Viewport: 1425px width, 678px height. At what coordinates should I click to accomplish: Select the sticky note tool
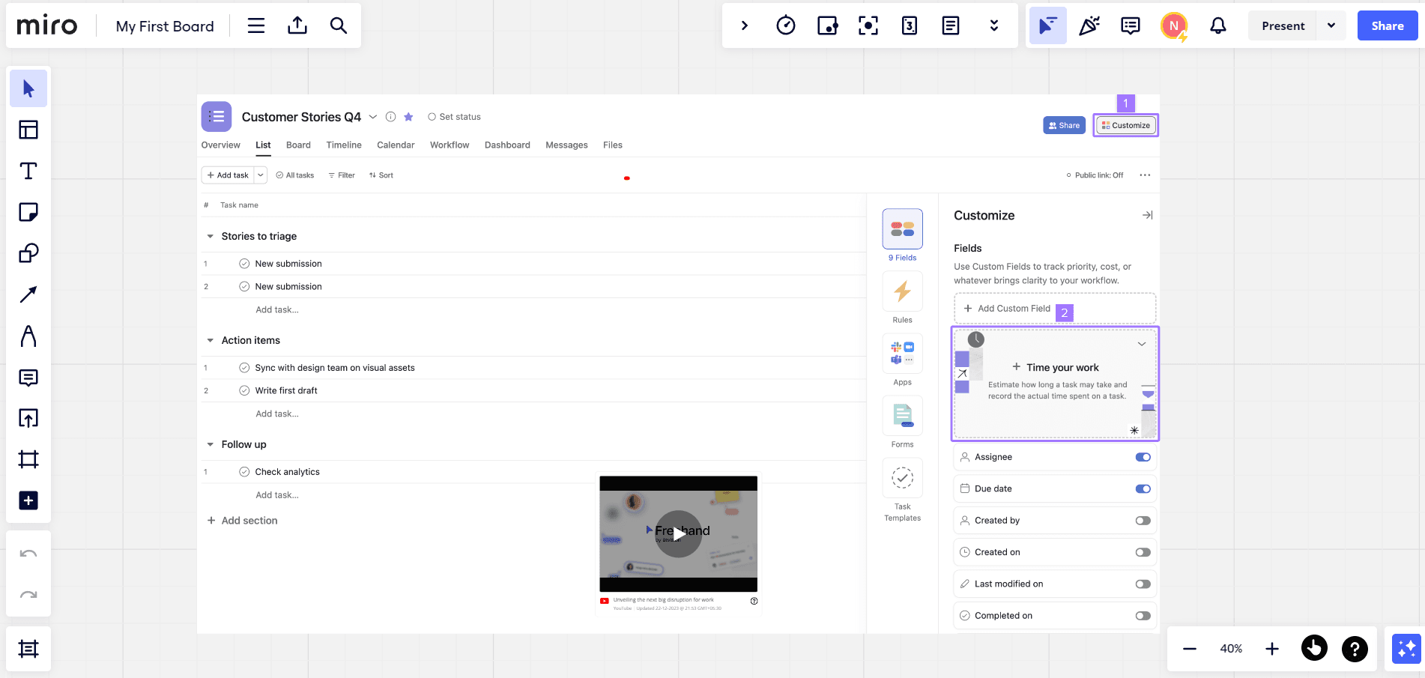tap(28, 212)
